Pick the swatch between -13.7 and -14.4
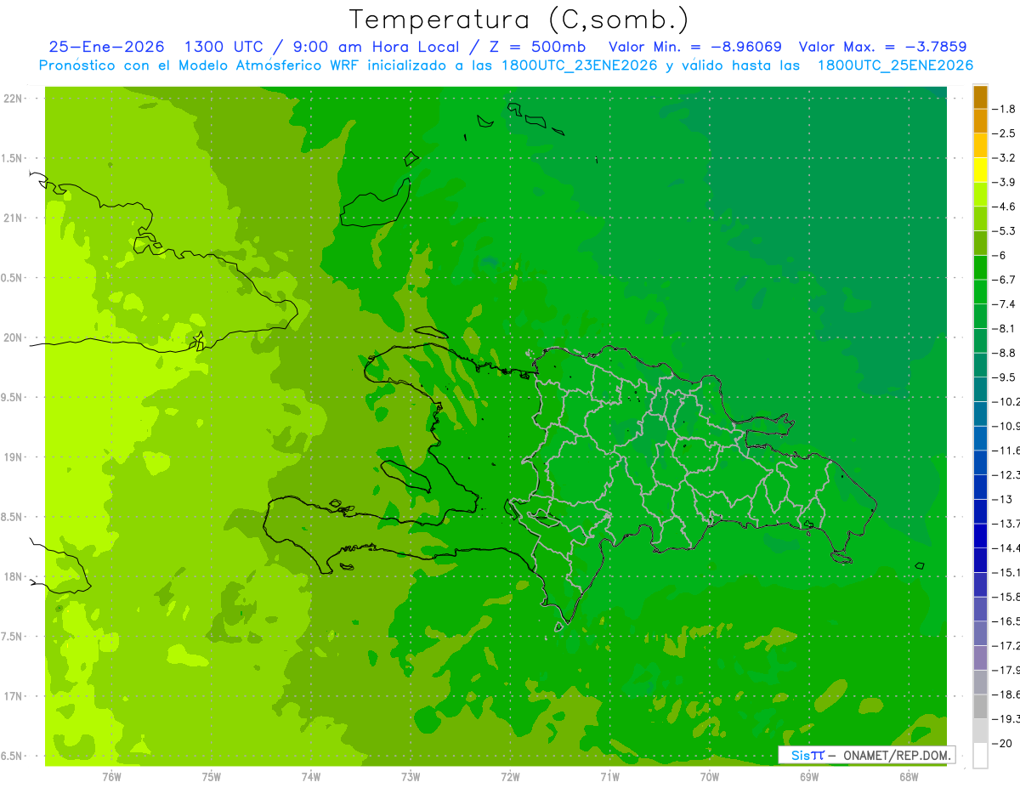Viewport: 1020px width, 788px height. point(980,536)
